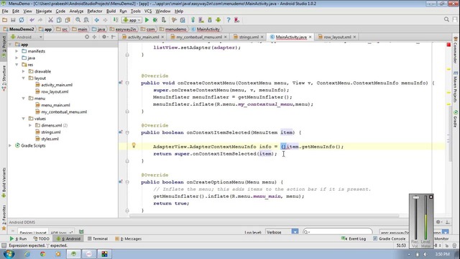Click the Project Structure icon
The height and width of the screenshot is (259, 460).
pos(183,20)
